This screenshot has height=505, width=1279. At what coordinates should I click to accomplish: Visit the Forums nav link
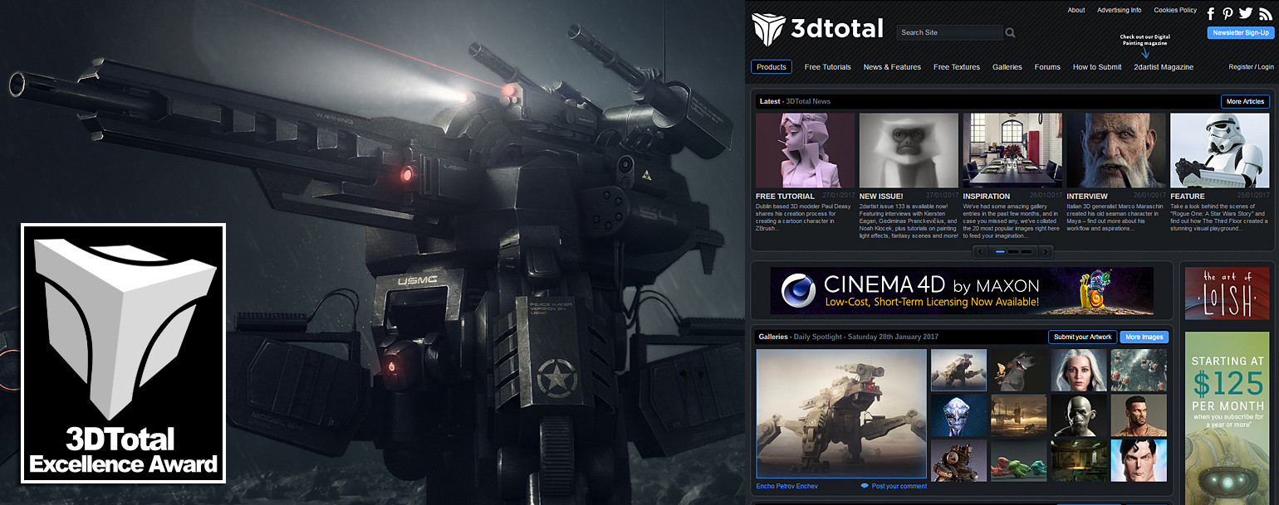(x=1047, y=67)
